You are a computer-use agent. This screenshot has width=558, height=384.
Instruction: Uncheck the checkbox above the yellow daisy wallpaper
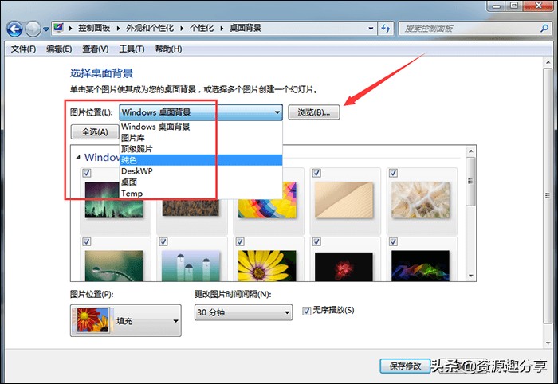[x=242, y=241]
